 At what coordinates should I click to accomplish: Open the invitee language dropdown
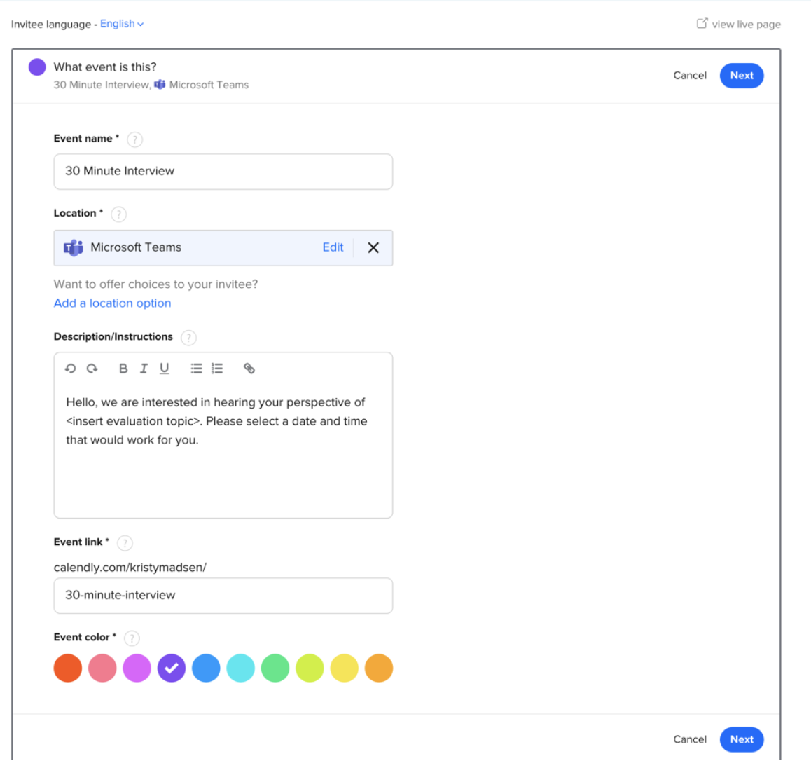pos(122,23)
